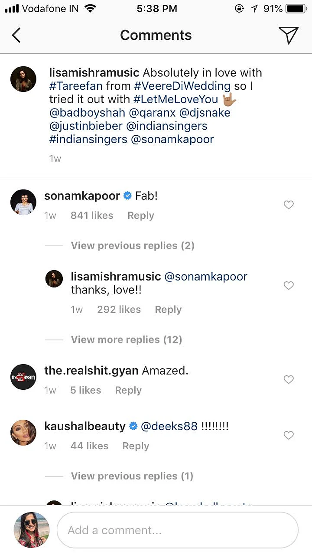Expand "View previous replies (1)"
This screenshot has width=312, height=555.
(x=132, y=476)
